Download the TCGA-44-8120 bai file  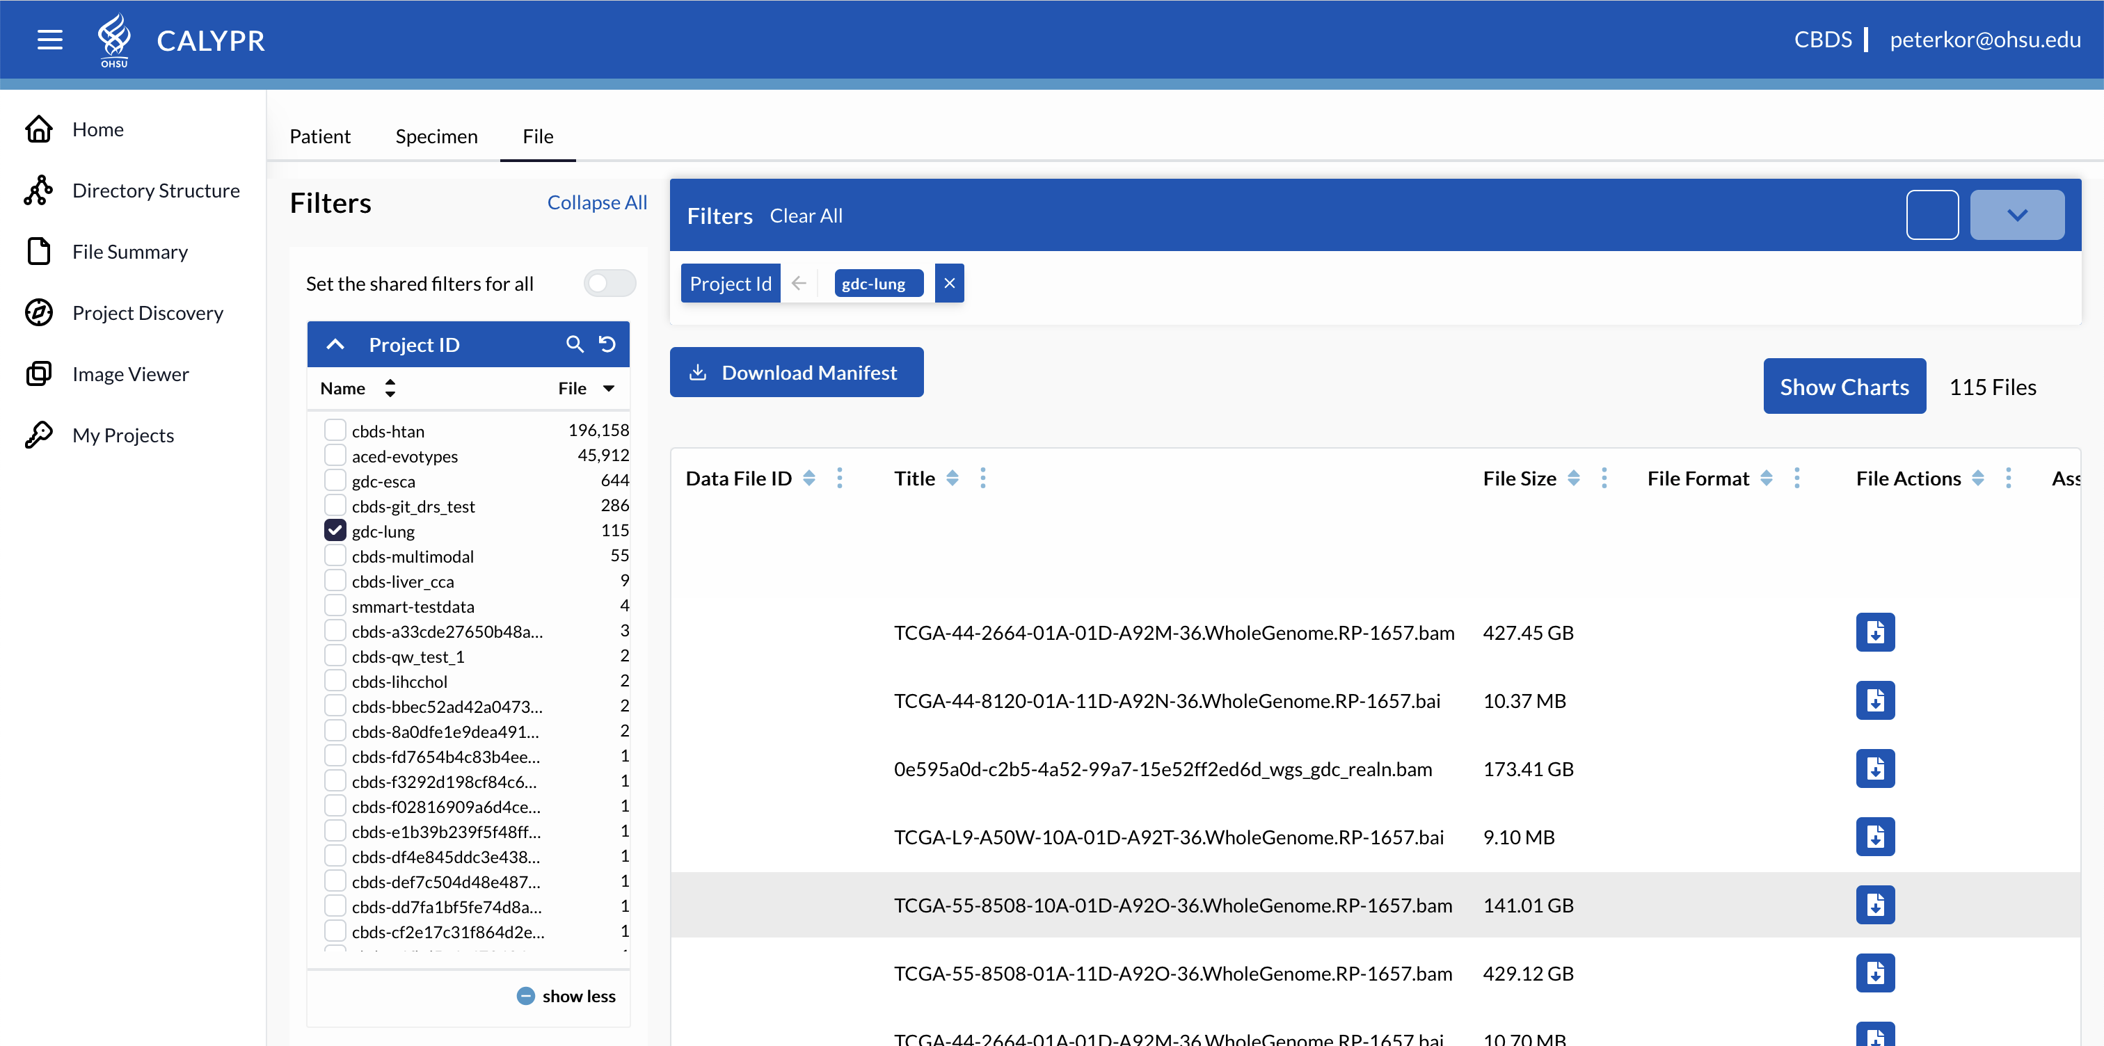point(1875,700)
